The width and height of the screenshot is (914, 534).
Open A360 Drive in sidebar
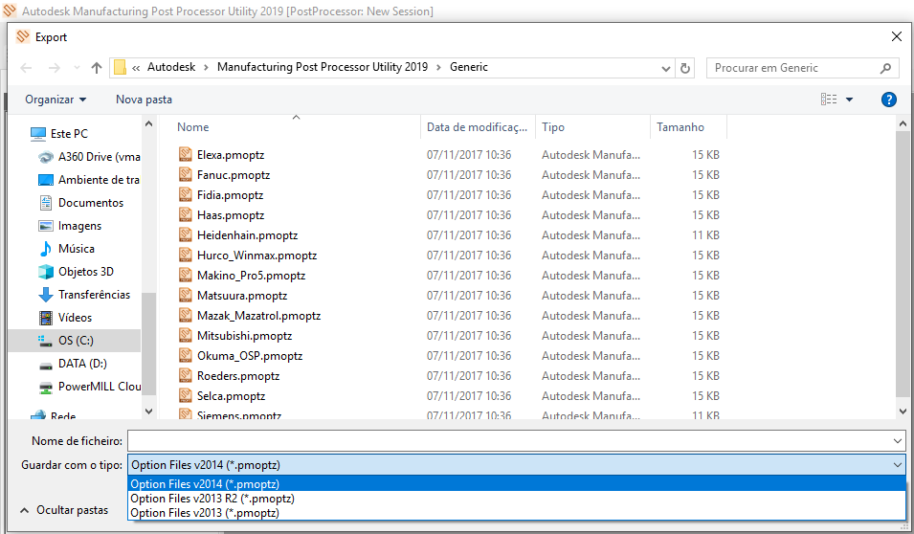pos(89,157)
